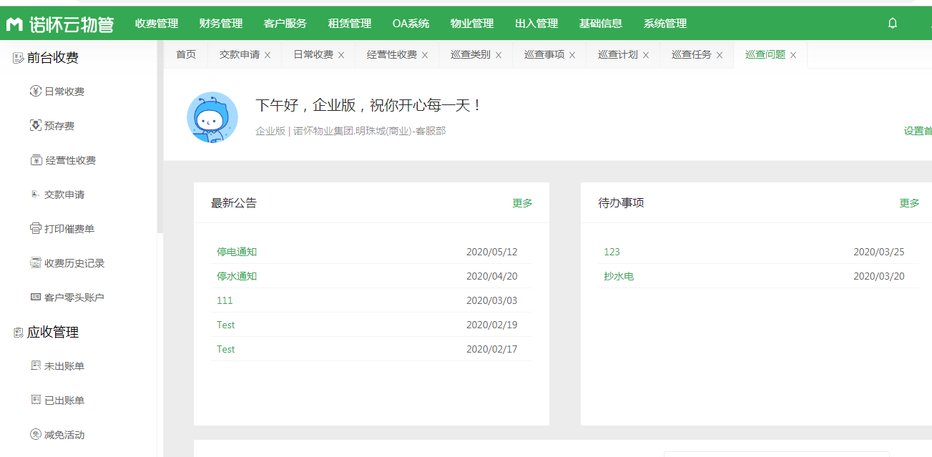Switch to the 巡查计划 tab
Image resolution: width=932 pixels, height=457 pixels.
tap(617, 54)
